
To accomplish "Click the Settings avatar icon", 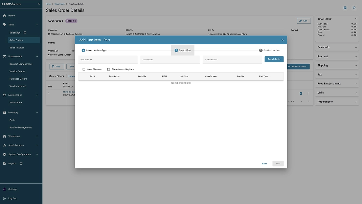I will [4, 189].
